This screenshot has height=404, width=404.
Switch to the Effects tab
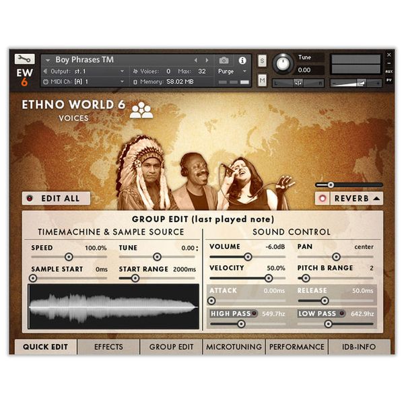pyautogui.click(x=108, y=347)
